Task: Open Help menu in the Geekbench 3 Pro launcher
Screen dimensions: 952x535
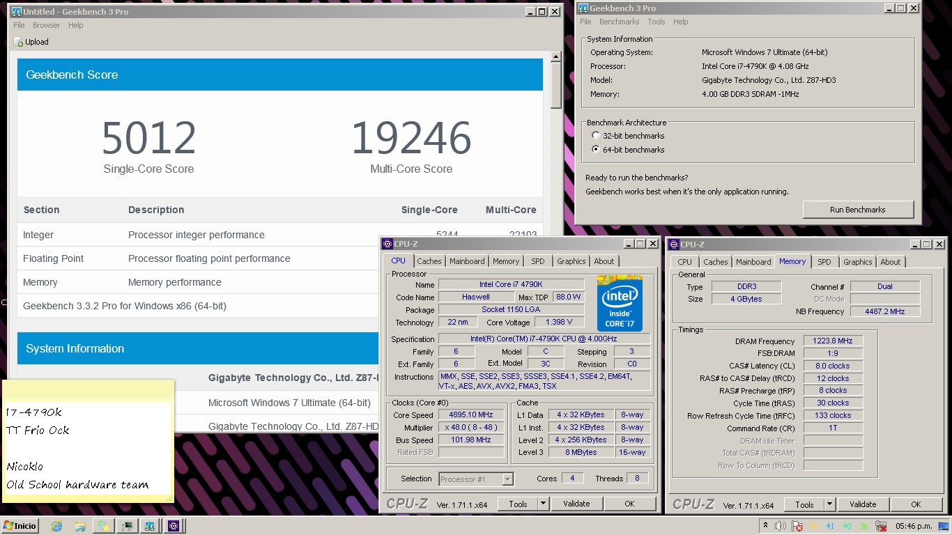Action: (x=680, y=22)
